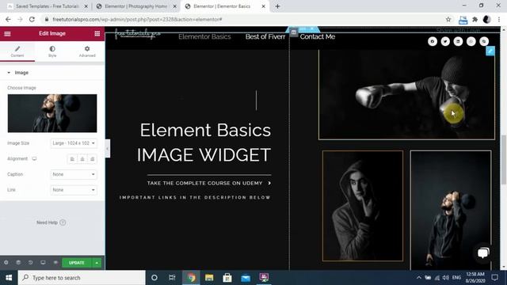Image resolution: width=507 pixels, height=285 pixels.
Task: Bookmark this page star icon
Action: tap(448, 19)
